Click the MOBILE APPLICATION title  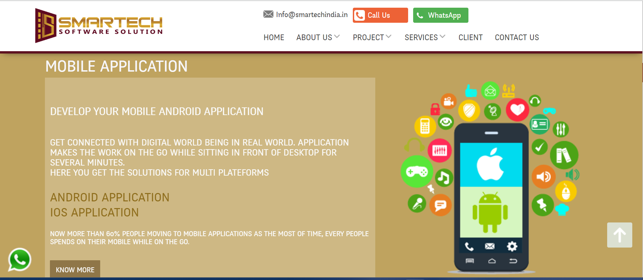click(x=116, y=66)
